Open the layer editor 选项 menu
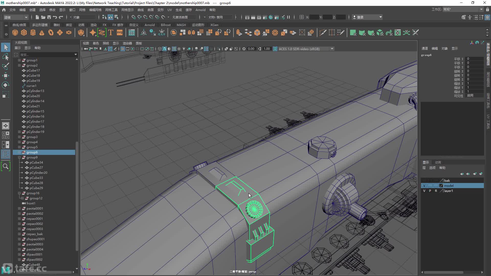491x276 pixels. pyautogui.click(x=432, y=168)
